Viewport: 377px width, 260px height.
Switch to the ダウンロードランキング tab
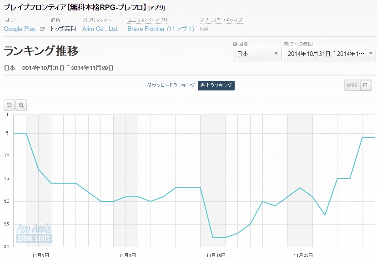pyautogui.click(x=171, y=85)
